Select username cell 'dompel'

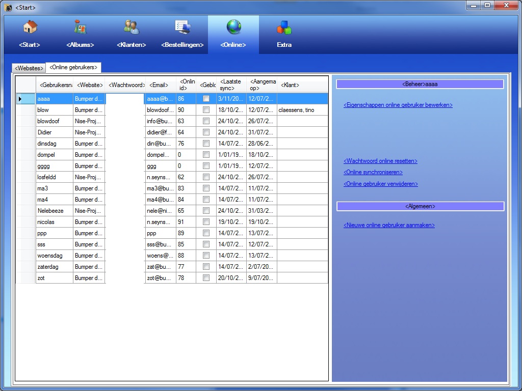[x=55, y=155]
